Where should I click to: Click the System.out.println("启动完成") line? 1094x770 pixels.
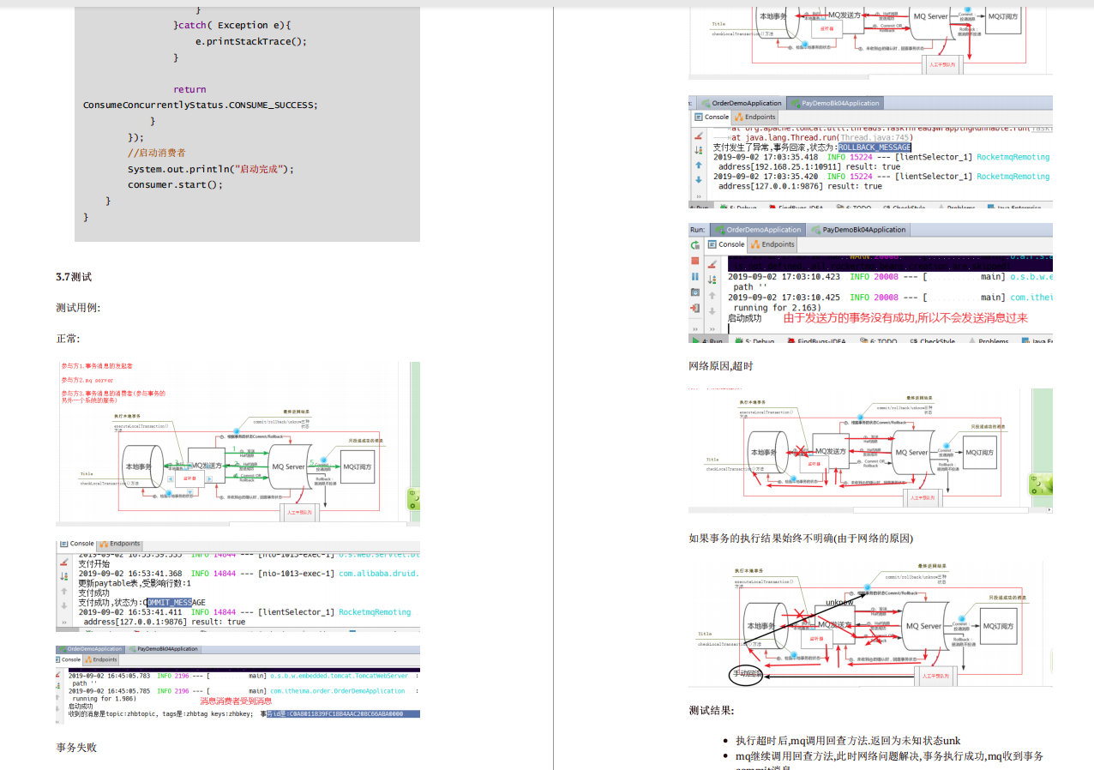(211, 169)
